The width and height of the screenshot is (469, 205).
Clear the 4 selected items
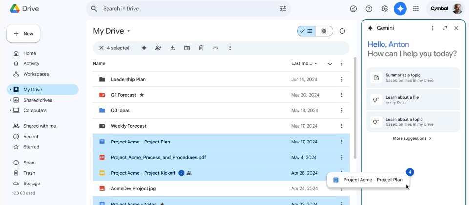point(101,48)
